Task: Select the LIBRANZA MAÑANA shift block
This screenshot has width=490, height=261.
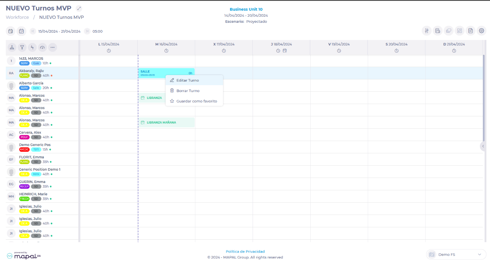Action: (166, 123)
